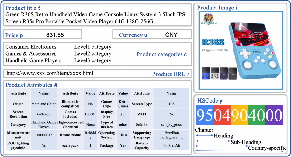This screenshot has width=291, height=157.
Task: Click the Chapter label under HSCode
Action: click(204, 130)
